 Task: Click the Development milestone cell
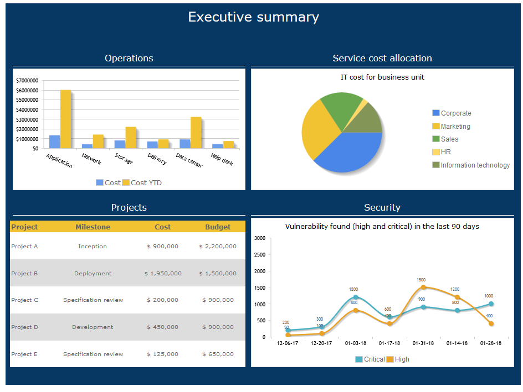coord(93,327)
